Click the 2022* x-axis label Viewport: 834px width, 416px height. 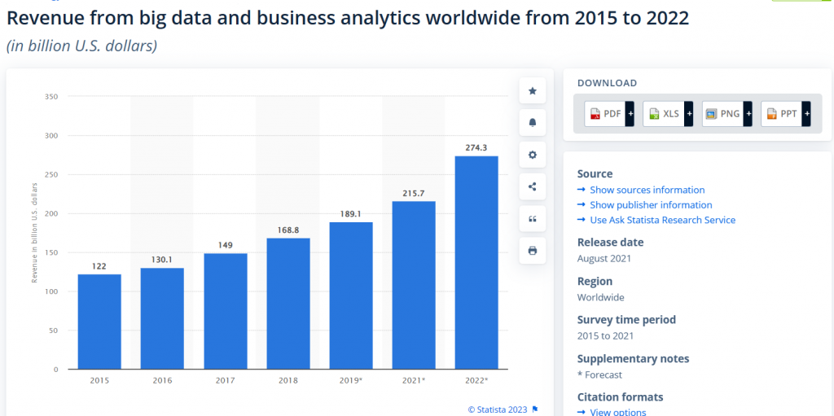[x=476, y=381]
